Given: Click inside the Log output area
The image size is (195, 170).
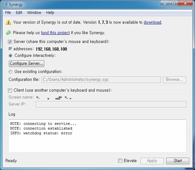Looking at the screenshot, I should (97, 136).
